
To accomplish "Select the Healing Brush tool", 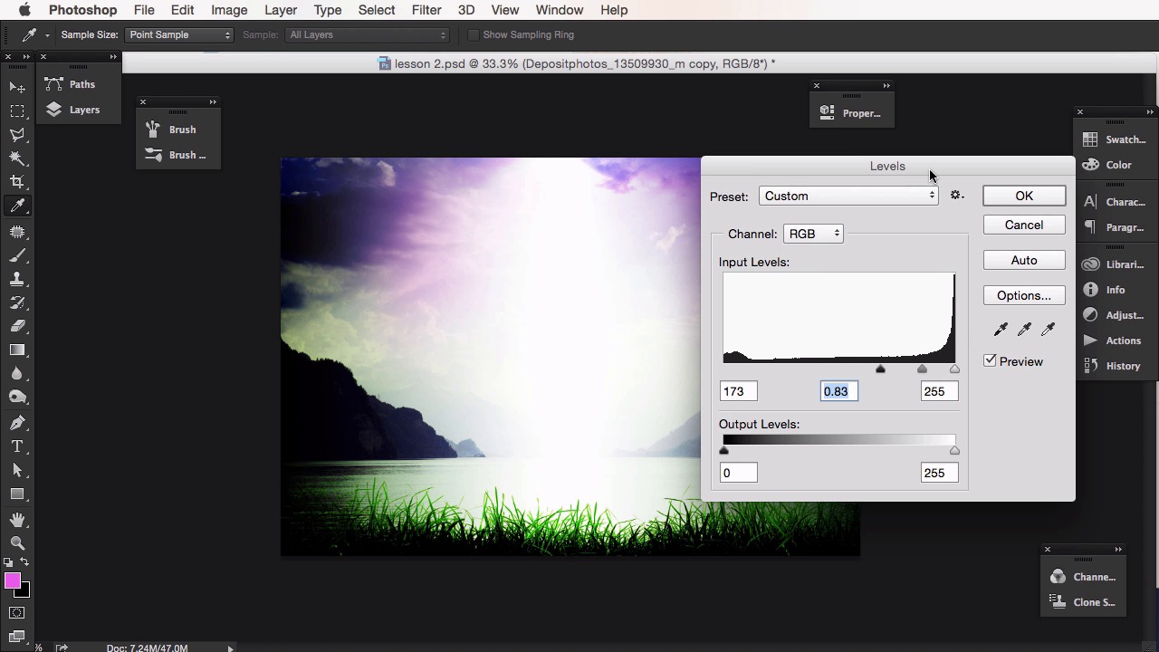I will [x=17, y=232].
